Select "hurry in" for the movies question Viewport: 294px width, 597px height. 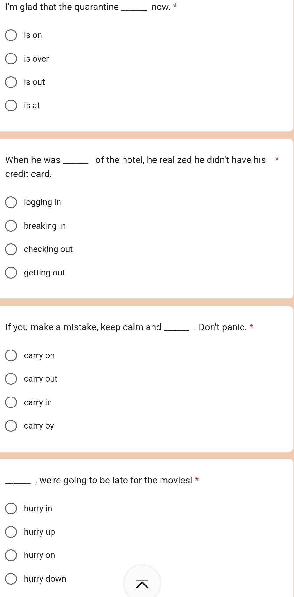click(11, 509)
